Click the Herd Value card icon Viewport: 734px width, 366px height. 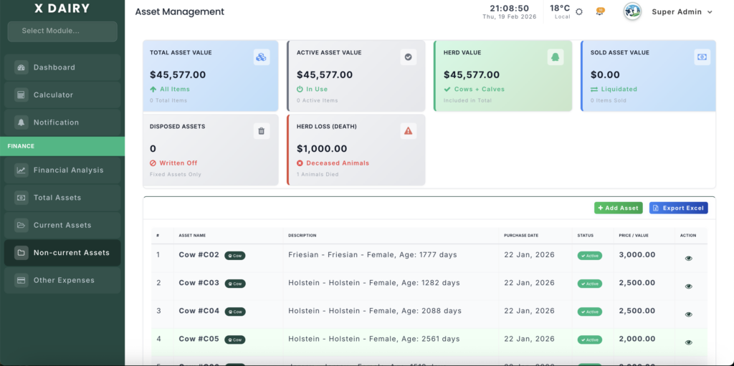click(555, 57)
